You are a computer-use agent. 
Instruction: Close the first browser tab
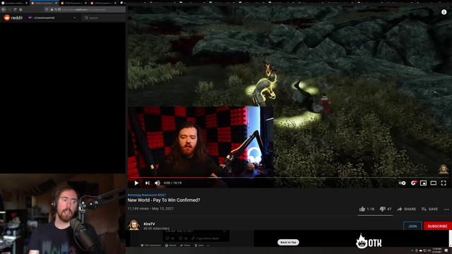tap(26, 3)
